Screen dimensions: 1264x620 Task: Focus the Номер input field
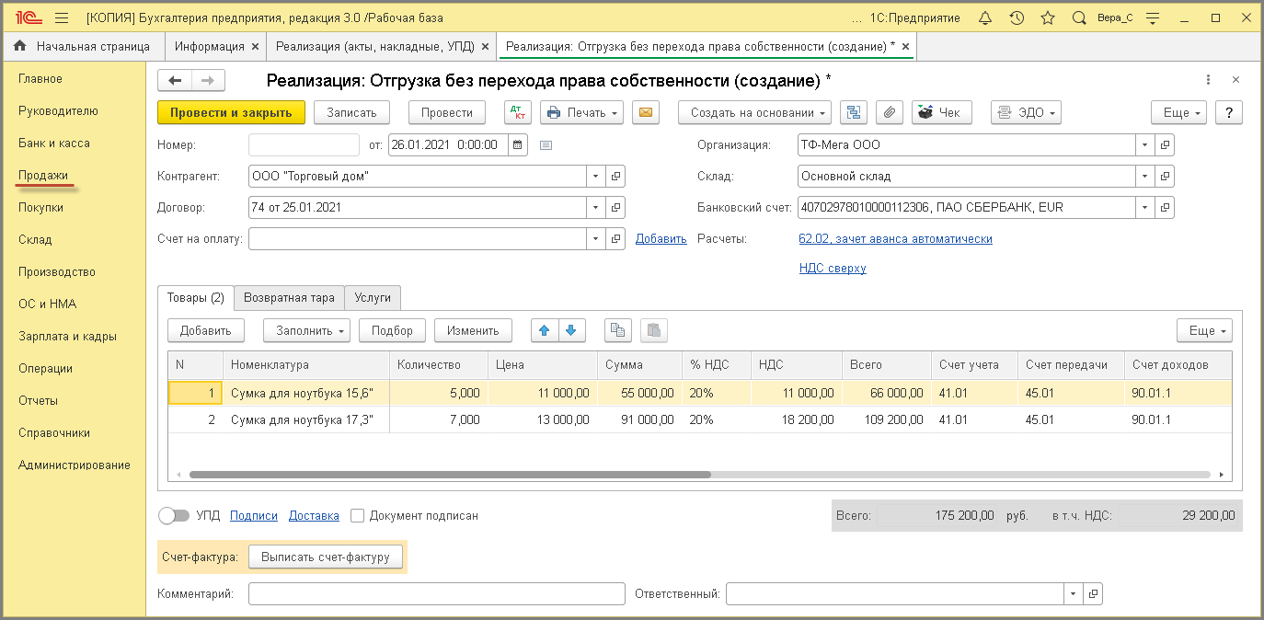click(x=304, y=144)
